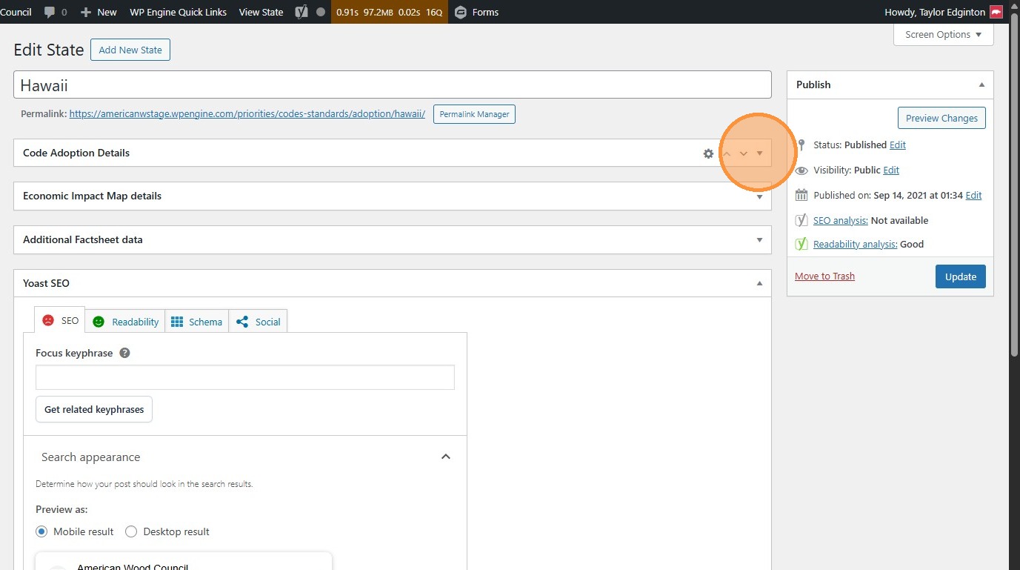The image size is (1020, 570).
Task: Expand the Economic Impact Map details panel
Action: (x=759, y=196)
